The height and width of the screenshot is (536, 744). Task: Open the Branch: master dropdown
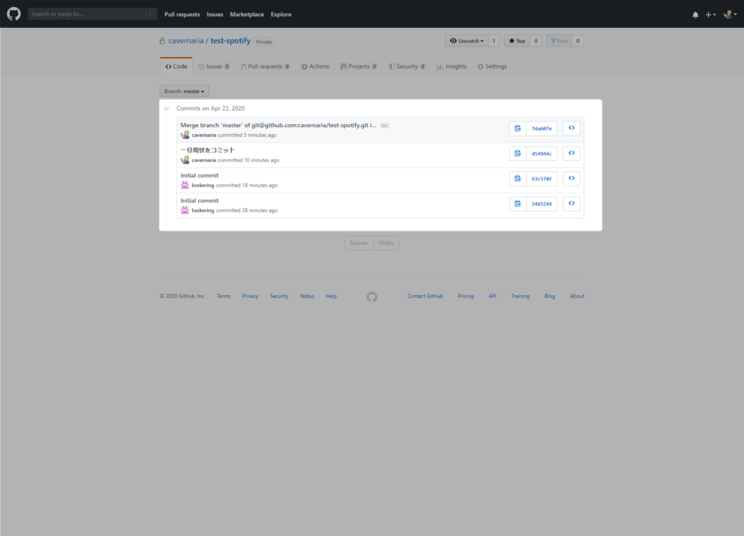tap(184, 91)
